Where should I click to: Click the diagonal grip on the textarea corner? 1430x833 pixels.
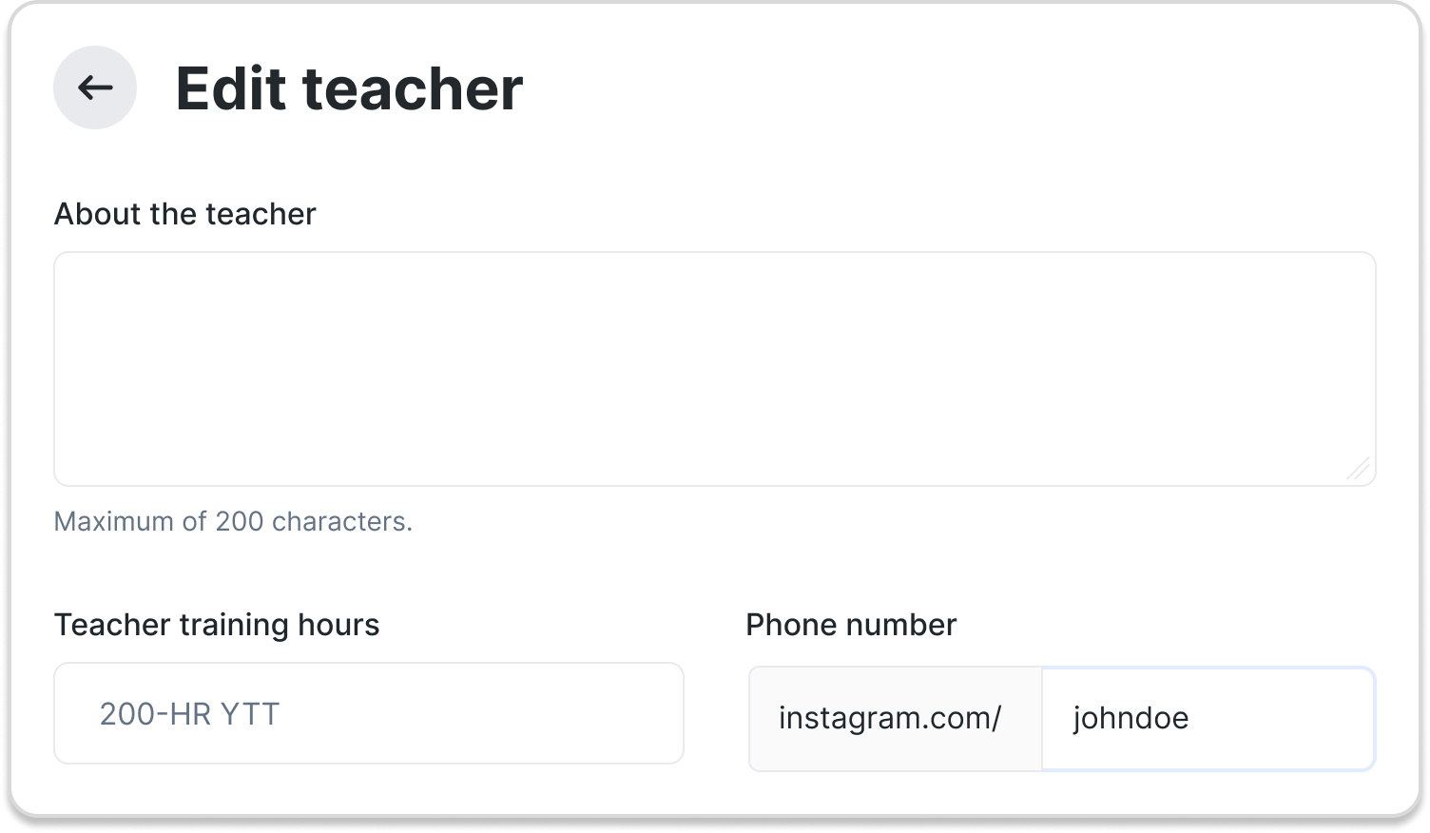(x=1359, y=469)
